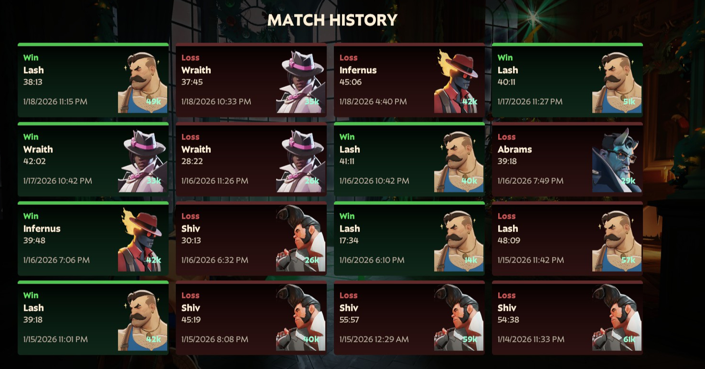The width and height of the screenshot is (705, 369).
Task: Click Abrams portrait on 39:18 loss match
Action: [617, 161]
